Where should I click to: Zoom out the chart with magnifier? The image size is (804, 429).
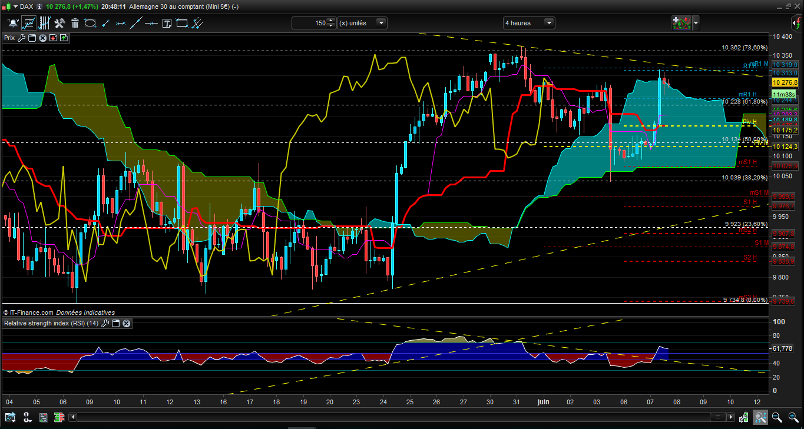777,417
